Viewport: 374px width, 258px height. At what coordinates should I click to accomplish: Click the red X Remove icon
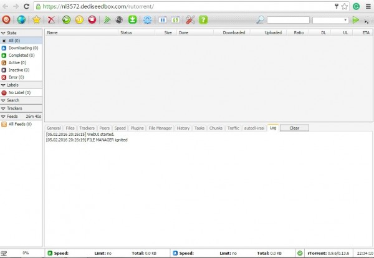click(51, 19)
